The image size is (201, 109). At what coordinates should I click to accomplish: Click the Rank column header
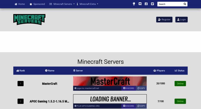21,71
